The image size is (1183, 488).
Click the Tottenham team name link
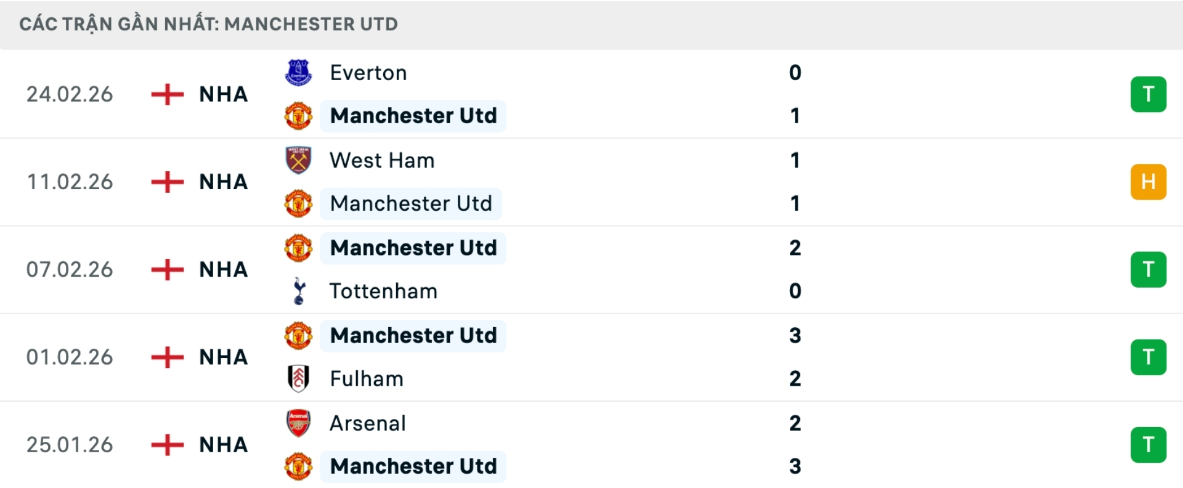[383, 291]
